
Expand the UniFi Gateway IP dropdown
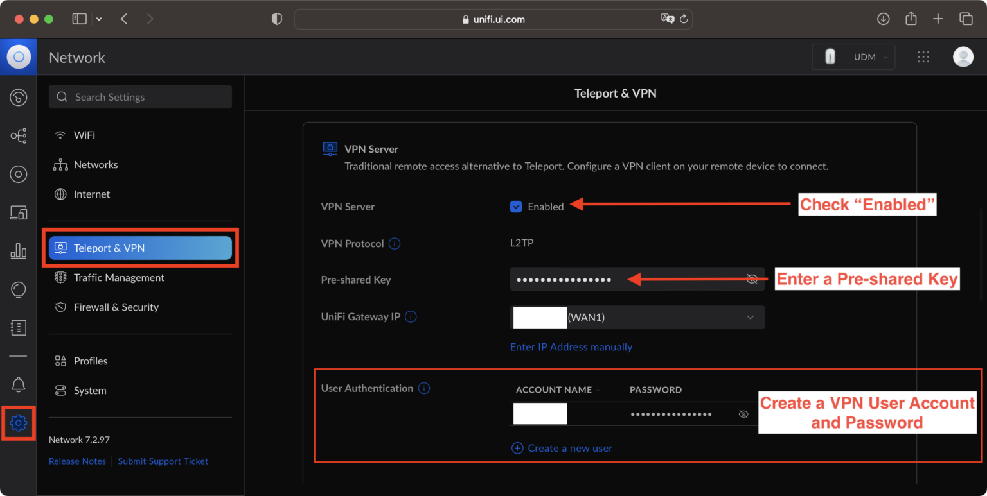750,317
